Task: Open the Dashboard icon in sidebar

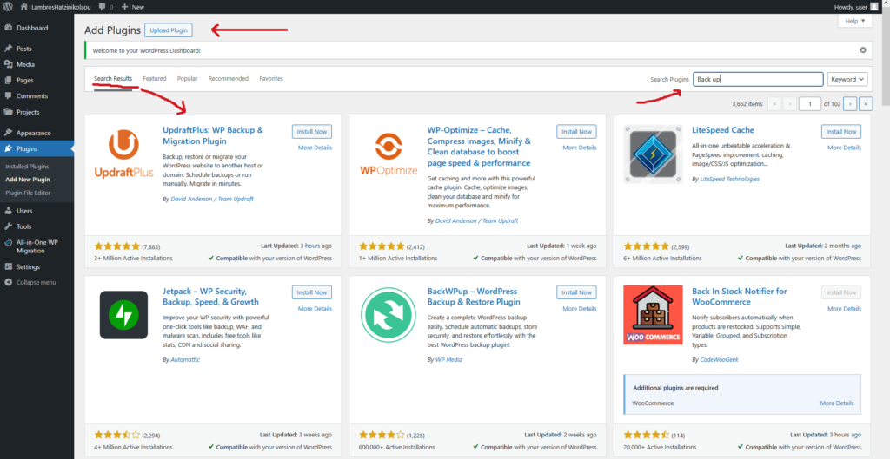Action: [8, 28]
